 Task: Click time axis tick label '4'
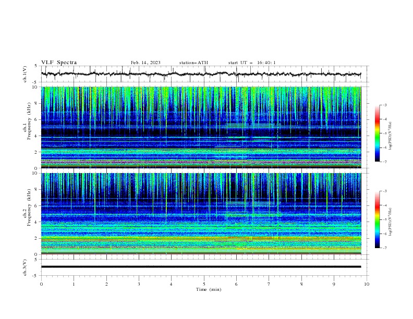171,284
